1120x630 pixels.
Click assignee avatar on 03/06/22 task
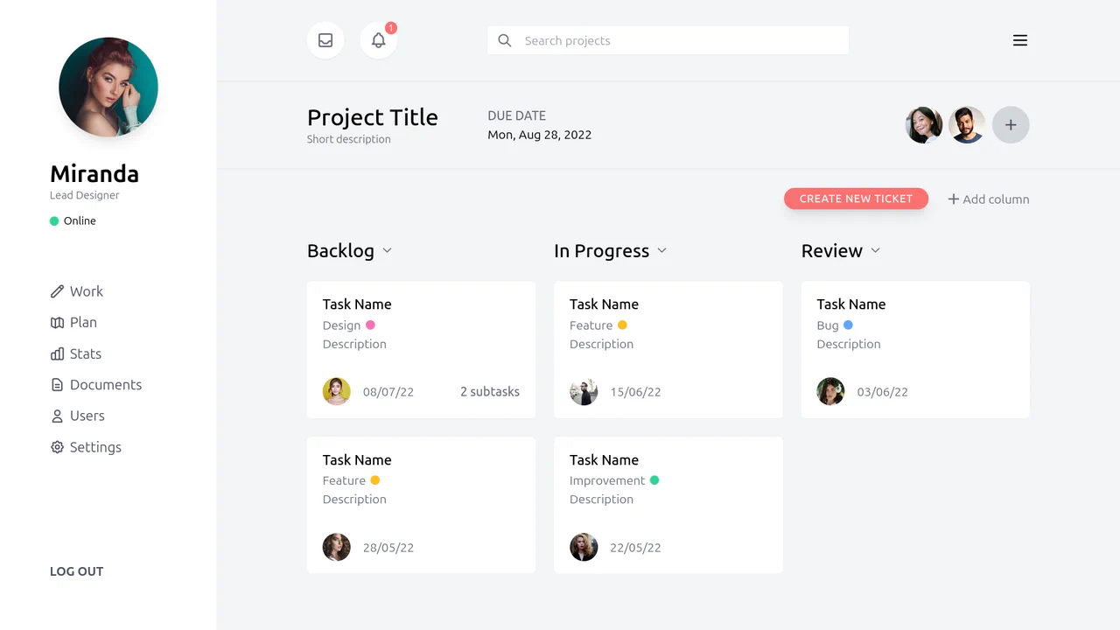pos(831,392)
